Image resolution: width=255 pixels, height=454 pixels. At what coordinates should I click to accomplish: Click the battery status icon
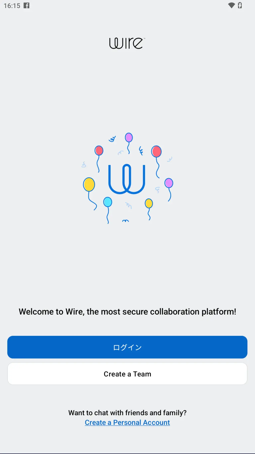240,6
